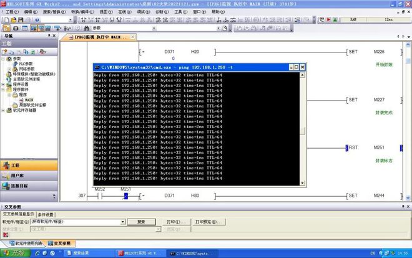This screenshot has height=258, width=412.
Task: Click the Internet Explorer quick launch icon
Action: coord(37,253)
